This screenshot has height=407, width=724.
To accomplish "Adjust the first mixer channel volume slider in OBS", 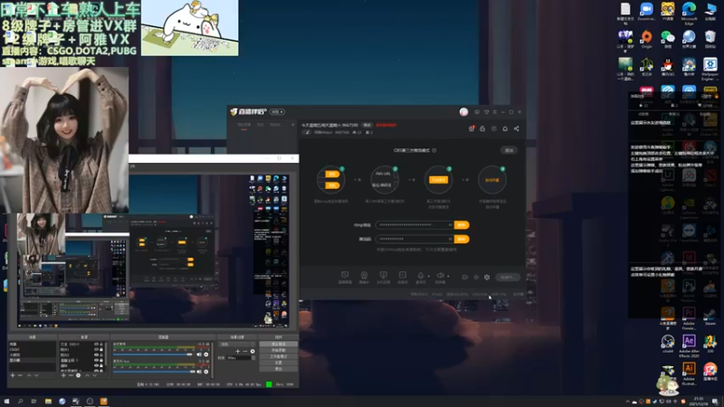I will click(152, 355).
